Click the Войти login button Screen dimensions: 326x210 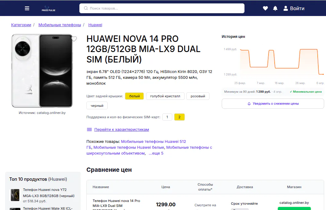click(x=294, y=8)
